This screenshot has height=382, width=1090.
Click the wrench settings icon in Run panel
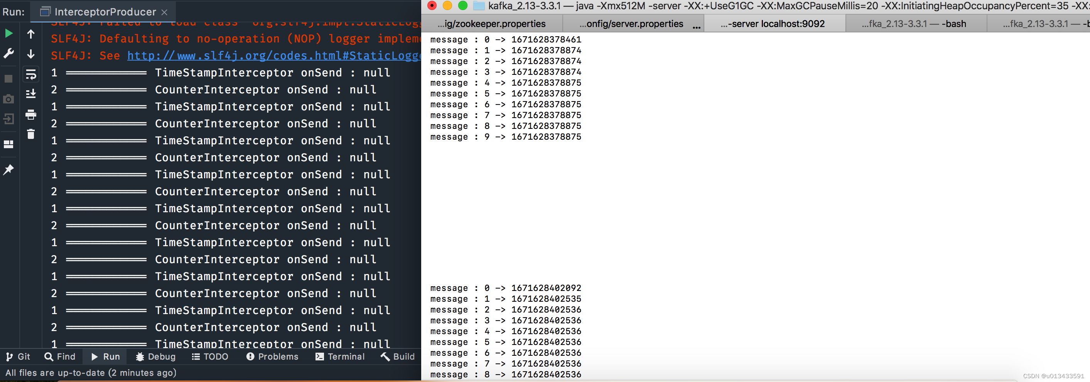tap(8, 53)
